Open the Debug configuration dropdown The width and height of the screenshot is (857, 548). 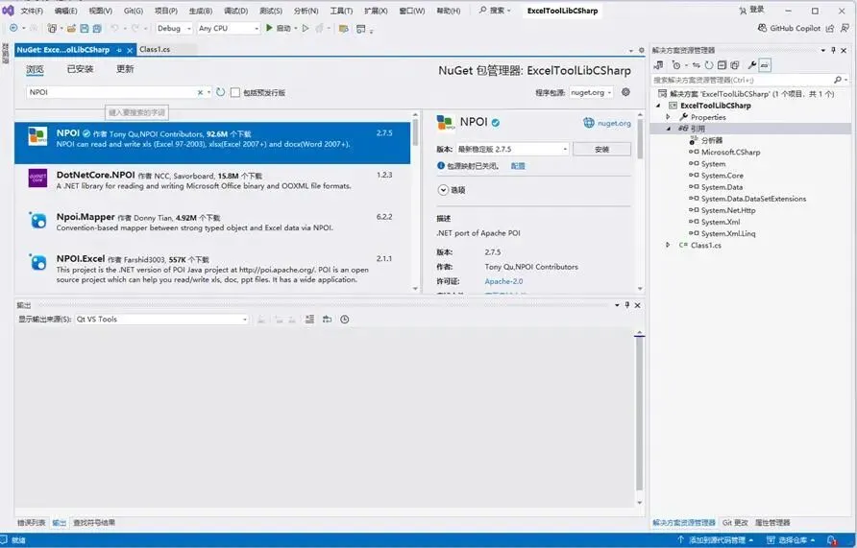tap(174, 28)
